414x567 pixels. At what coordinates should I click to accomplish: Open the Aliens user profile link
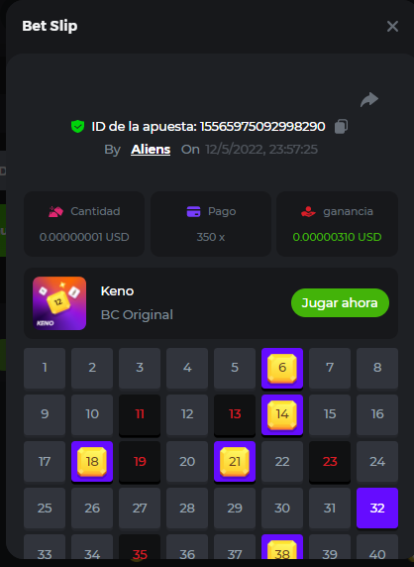tap(151, 150)
